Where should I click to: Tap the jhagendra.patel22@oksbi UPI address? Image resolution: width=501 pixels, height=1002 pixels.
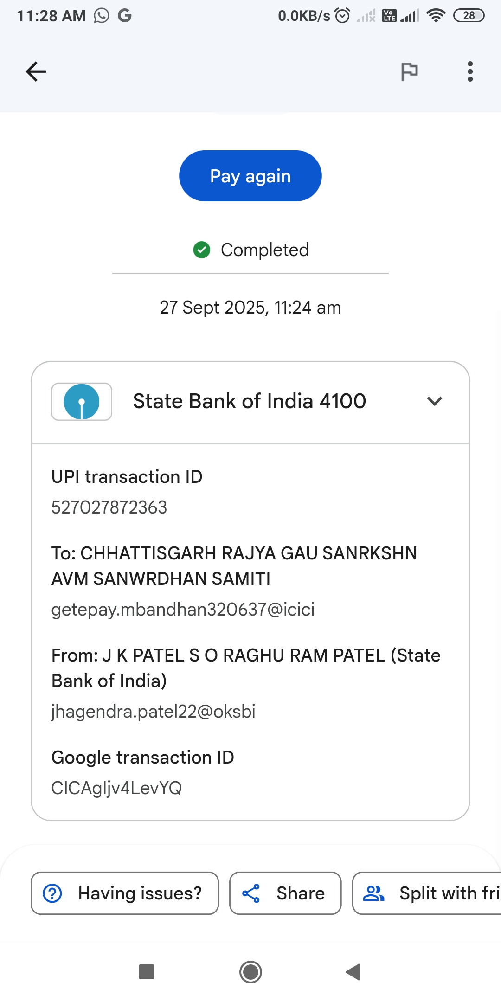coord(153,711)
